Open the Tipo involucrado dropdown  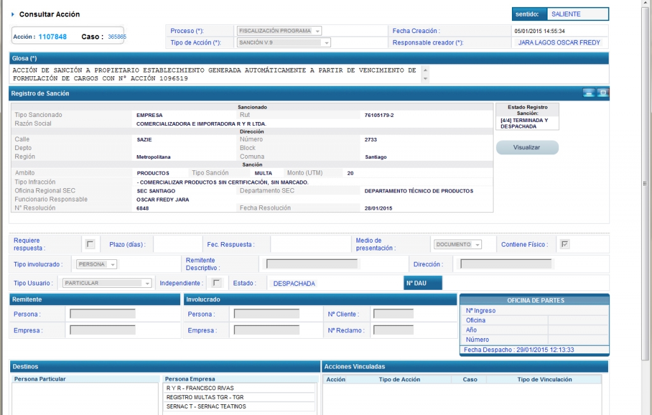(113, 264)
